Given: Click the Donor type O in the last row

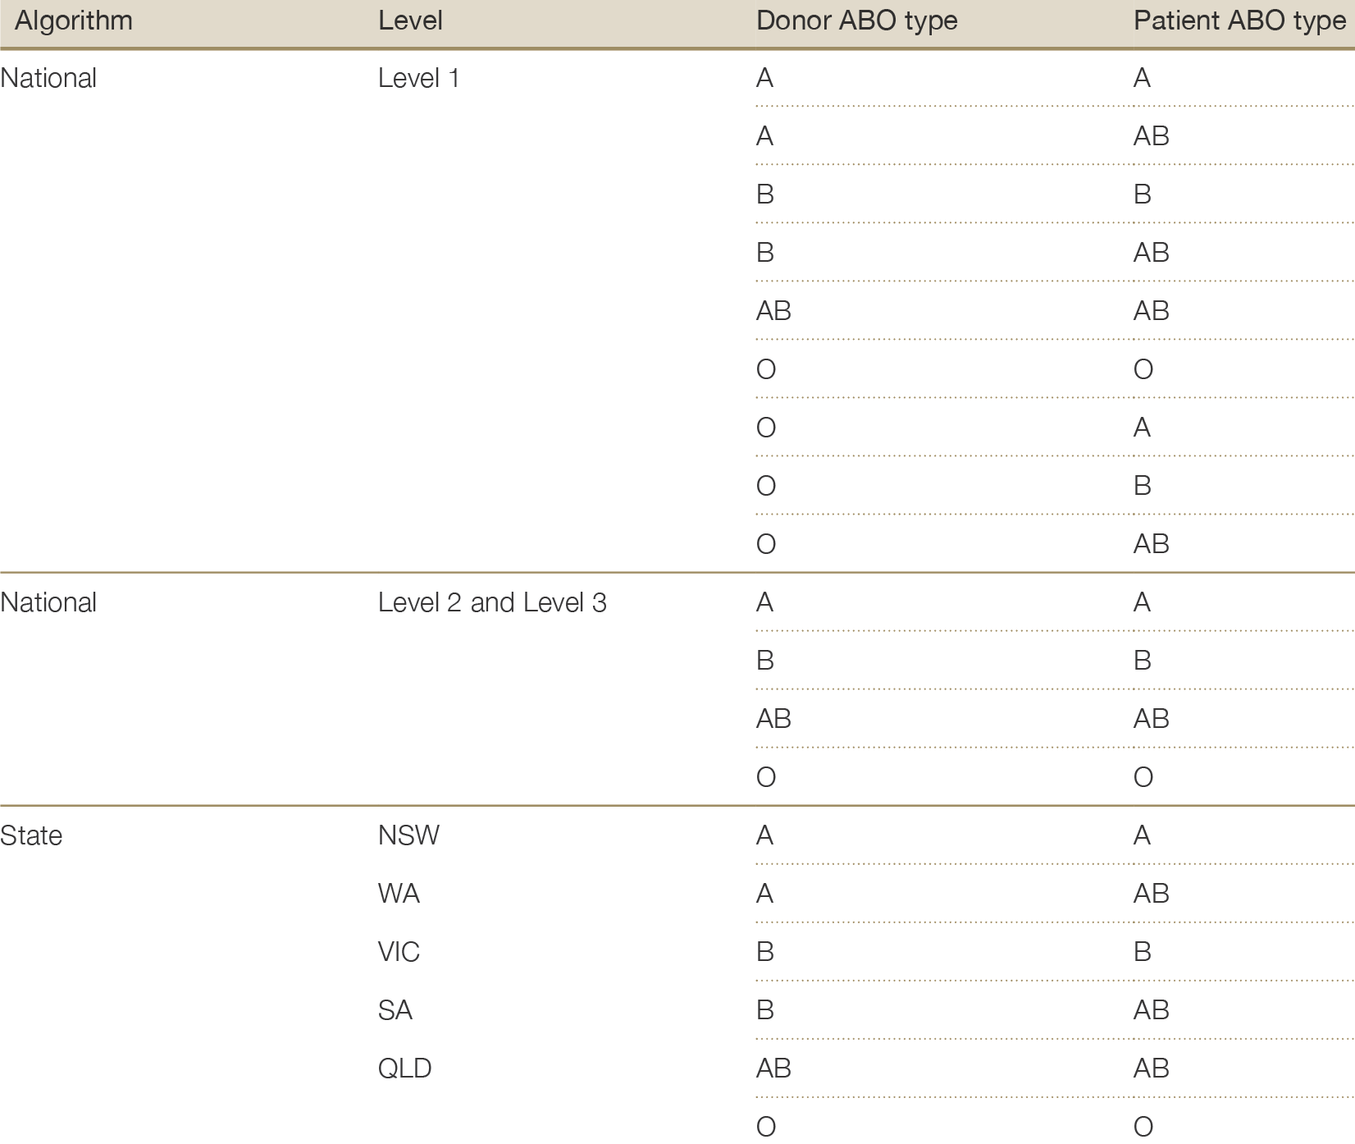Looking at the screenshot, I should [766, 1127].
